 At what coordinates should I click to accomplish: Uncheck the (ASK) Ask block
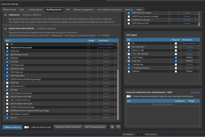[x=7, y=51]
